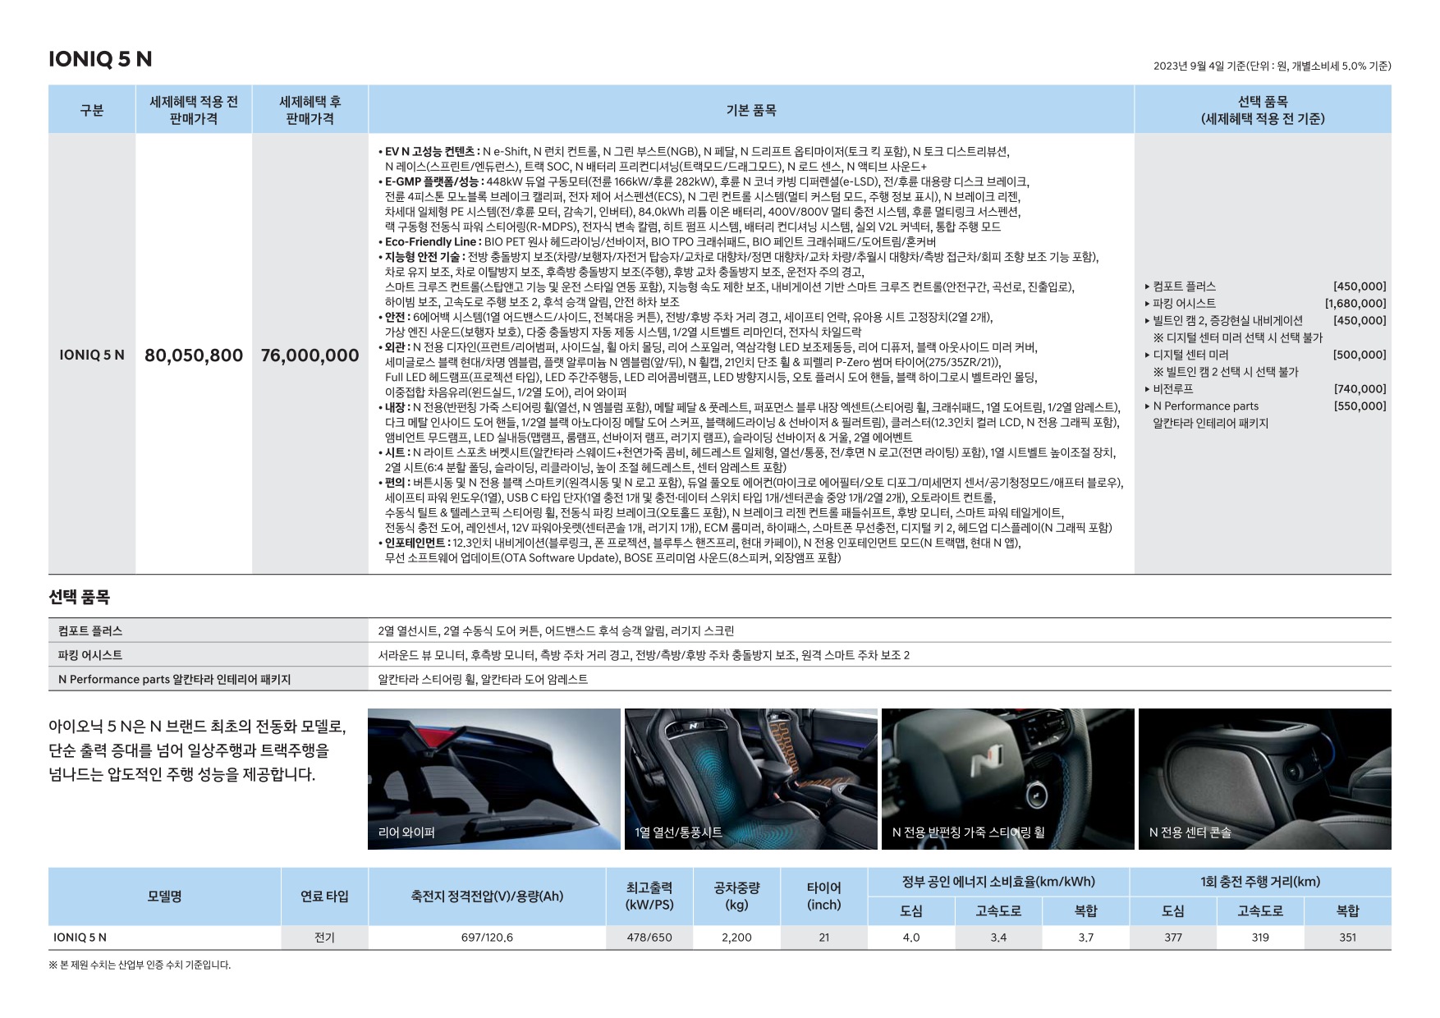Click the triangle bullet before 파킹 어시스트 [1,680,000]
The image size is (1440, 1018).
[x=1147, y=304]
